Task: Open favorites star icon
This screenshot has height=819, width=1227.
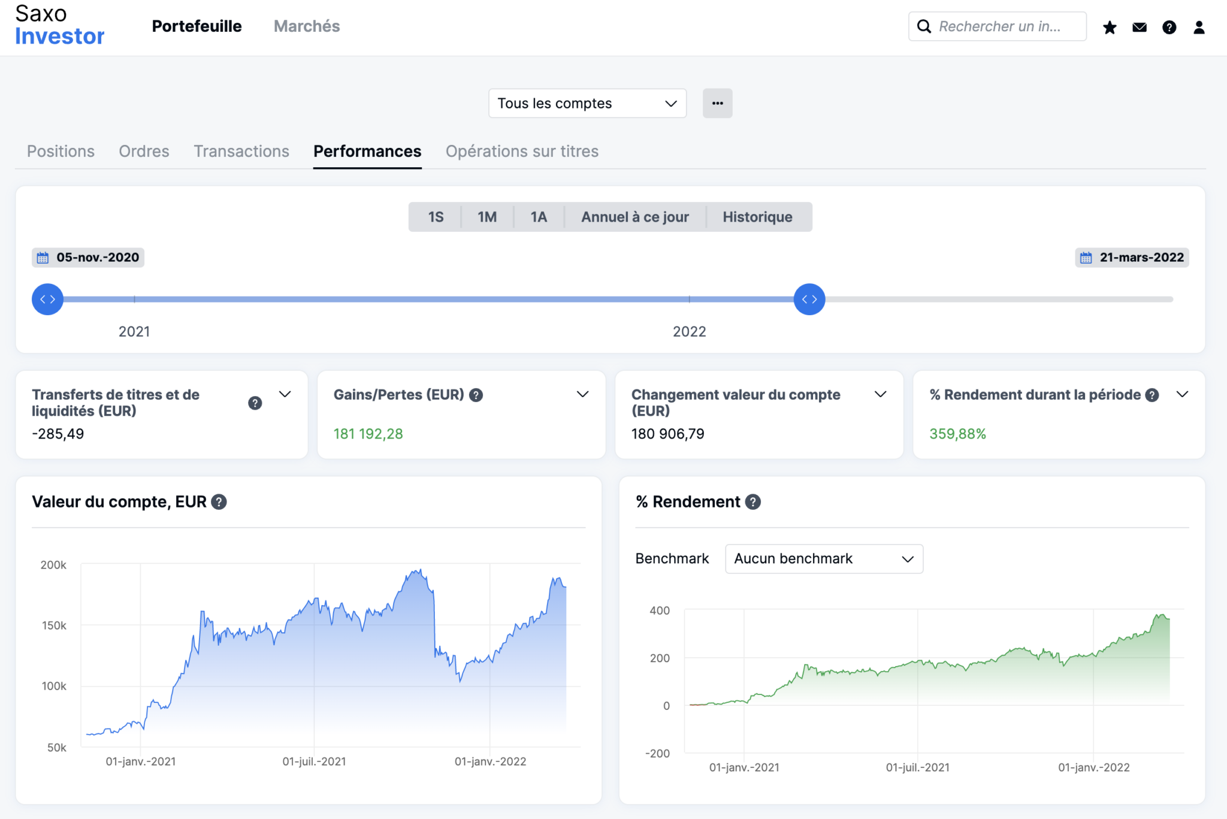Action: [1110, 27]
